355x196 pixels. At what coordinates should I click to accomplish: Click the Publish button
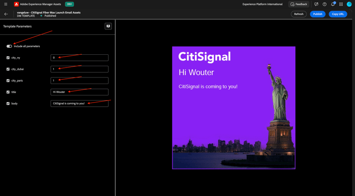pos(318,14)
